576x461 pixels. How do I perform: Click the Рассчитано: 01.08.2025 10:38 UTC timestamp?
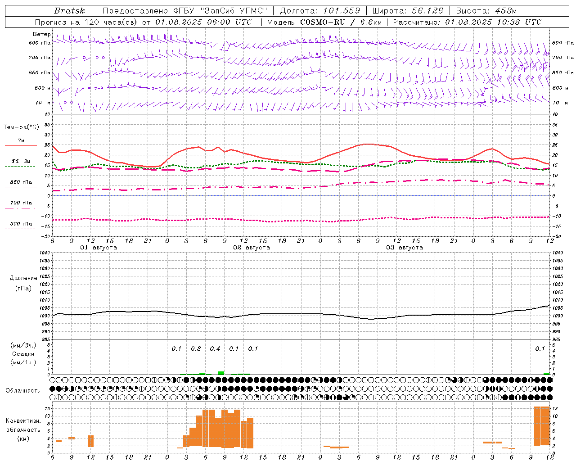467,22
